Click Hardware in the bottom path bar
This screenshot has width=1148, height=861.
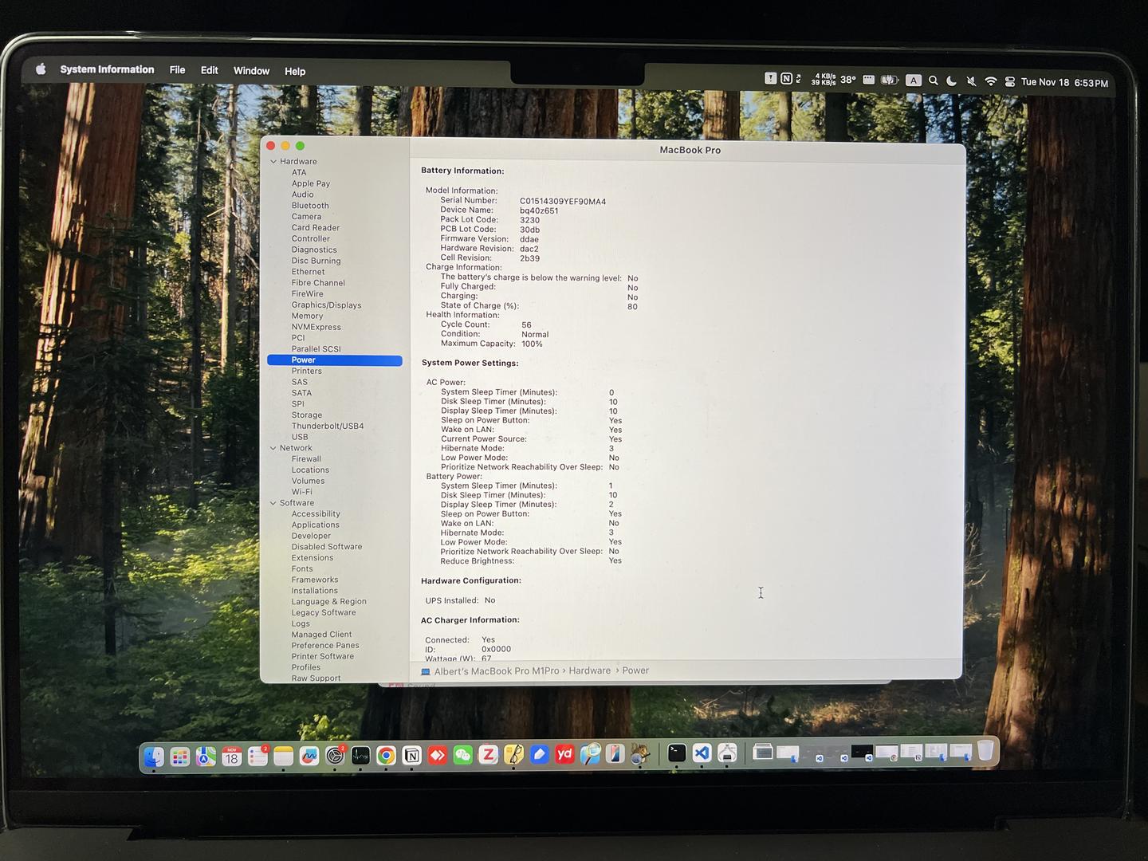589,670
